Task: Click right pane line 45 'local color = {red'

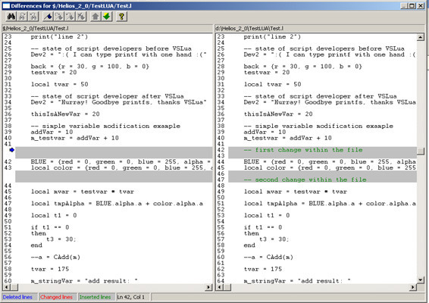Action: tap(330, 168)
